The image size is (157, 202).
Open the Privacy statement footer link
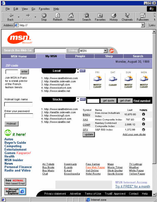click(55, 194)
